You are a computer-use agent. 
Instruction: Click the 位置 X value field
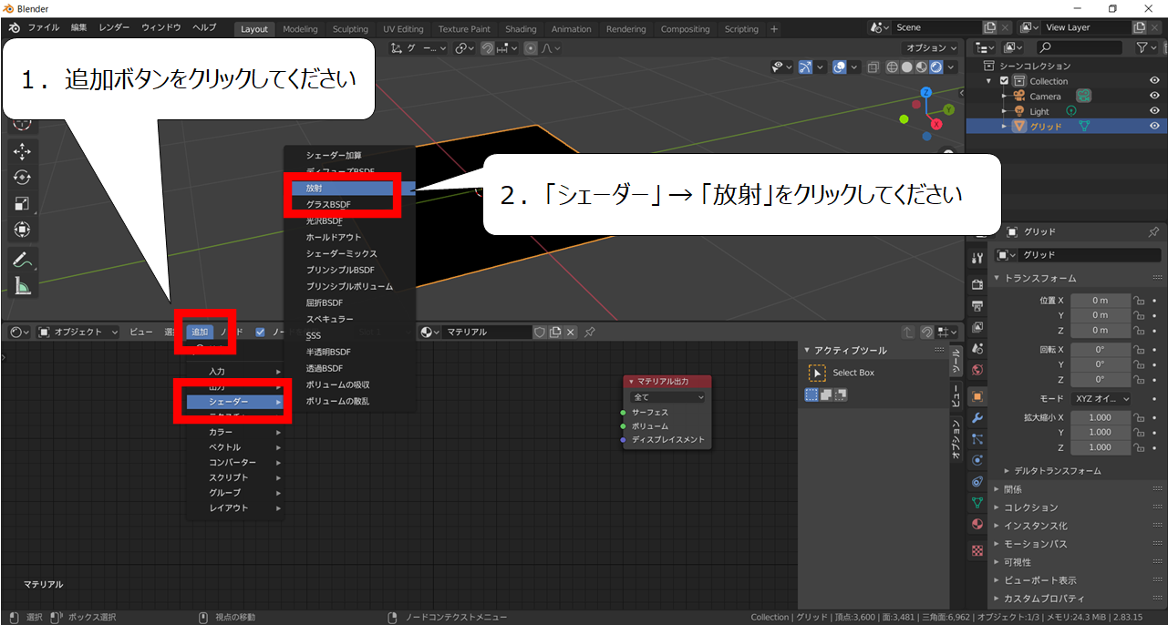click(1101, 301)
